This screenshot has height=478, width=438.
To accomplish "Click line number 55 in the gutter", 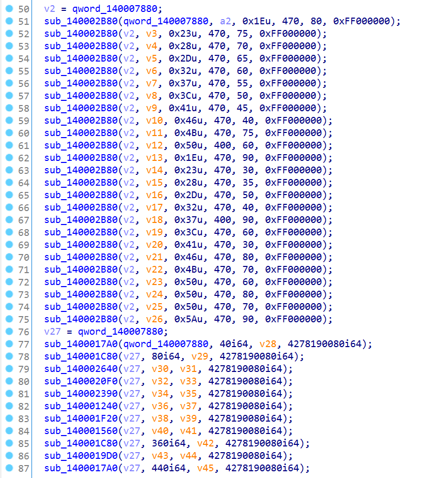I will pos(24,71).
